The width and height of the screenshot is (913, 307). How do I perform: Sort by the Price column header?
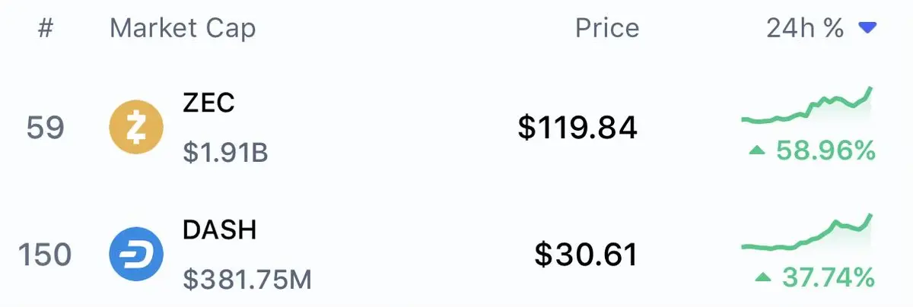click(607, 29)
